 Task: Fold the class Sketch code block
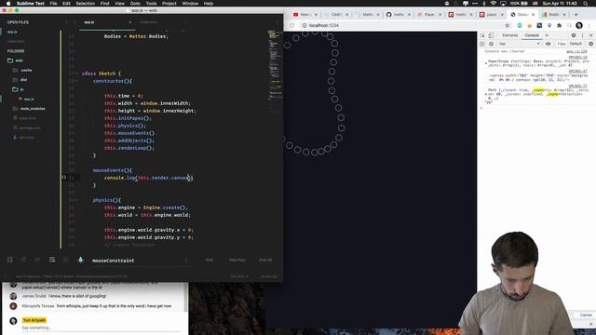click(76, 74)
